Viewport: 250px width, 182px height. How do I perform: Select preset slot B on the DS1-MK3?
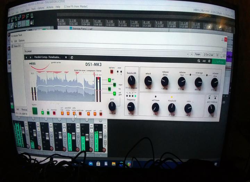tap(48, 113)
